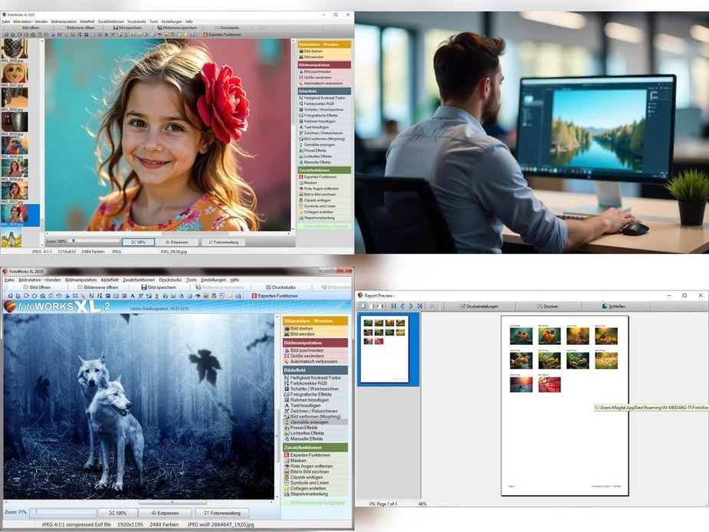Select the page thumbnail in Report Preview sidebar
The height and width of the screenshot is (532, 709).
387,349
